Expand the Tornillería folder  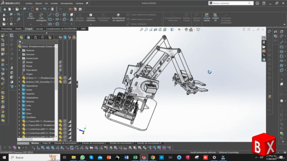pos(19,117)
